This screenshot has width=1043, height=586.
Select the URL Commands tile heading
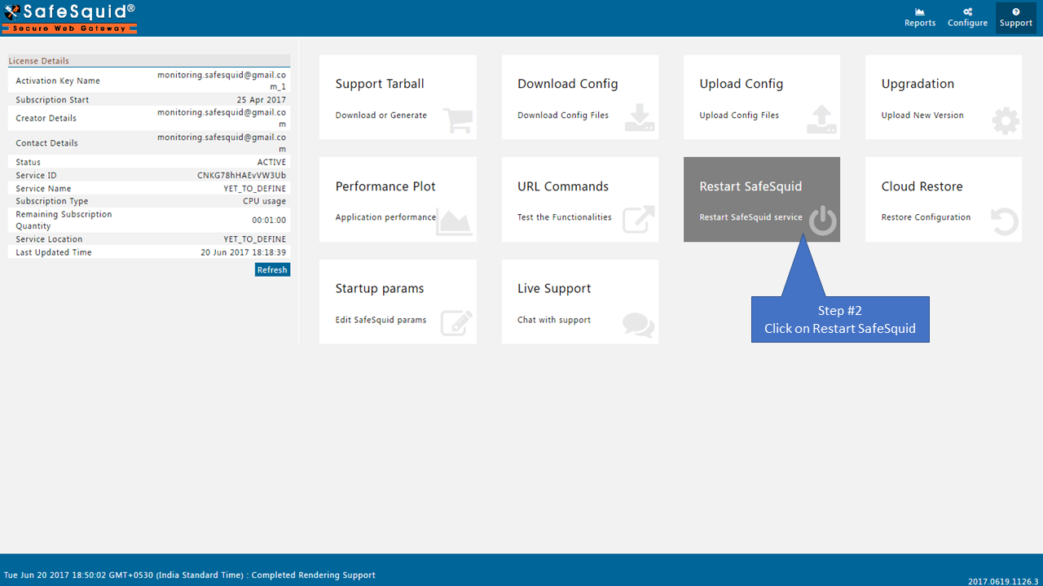[563, 186]
